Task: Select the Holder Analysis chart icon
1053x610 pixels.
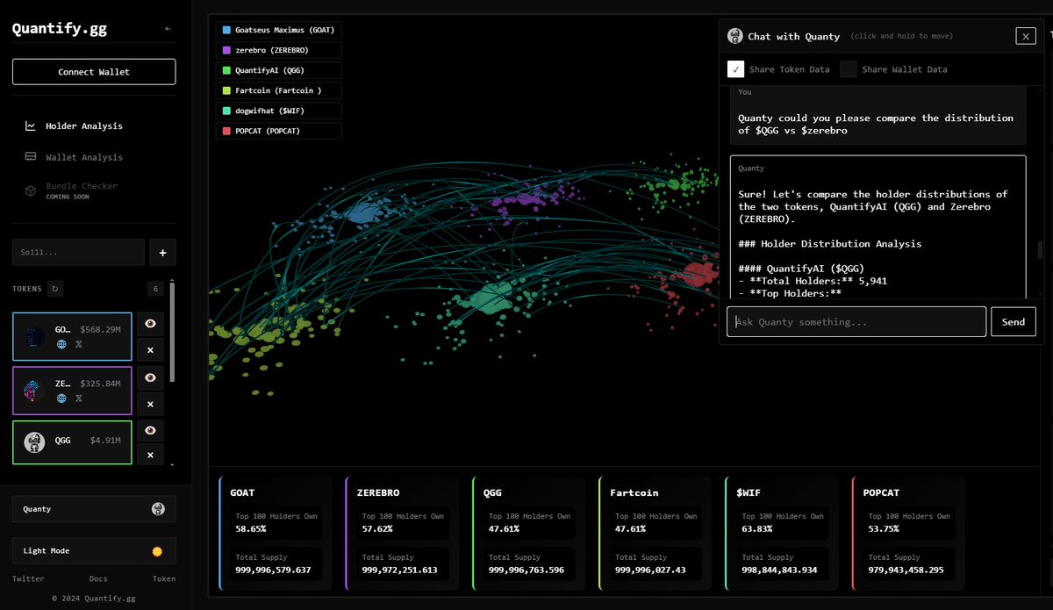Action: click(x=29, y=126)
